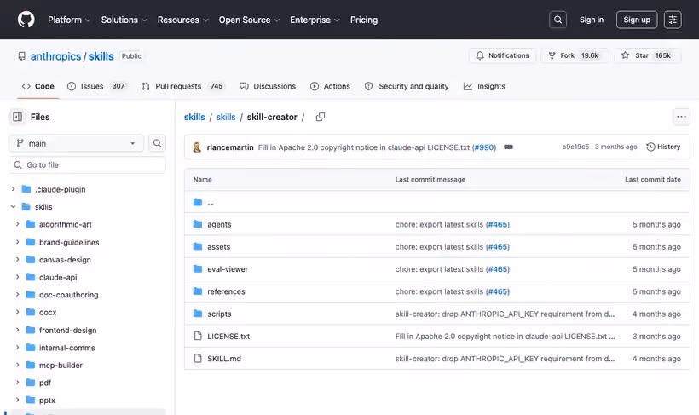Click the search files magnifier button

tap(157, 143)
